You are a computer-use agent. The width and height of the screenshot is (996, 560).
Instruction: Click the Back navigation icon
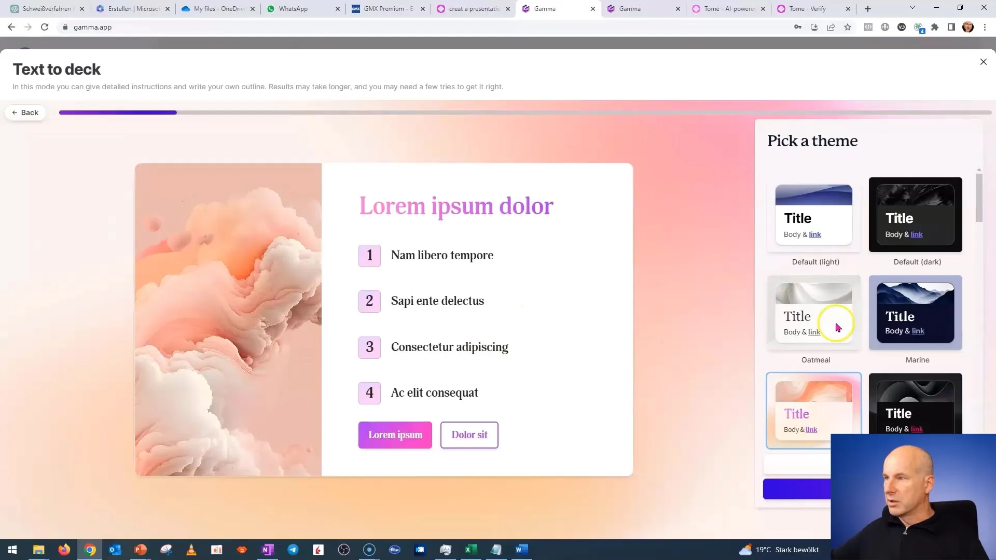coord(15,112)
